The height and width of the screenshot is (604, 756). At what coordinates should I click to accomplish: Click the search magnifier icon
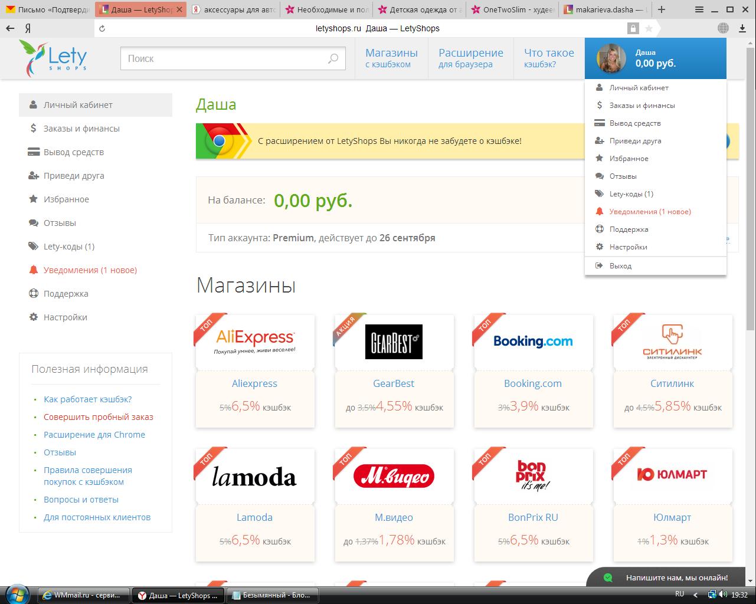click(x=333, y=58)
